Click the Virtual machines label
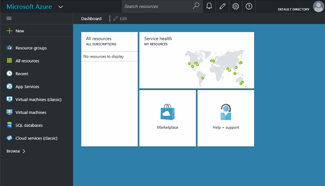Screen dimensions: 325x186 point(31,112)
